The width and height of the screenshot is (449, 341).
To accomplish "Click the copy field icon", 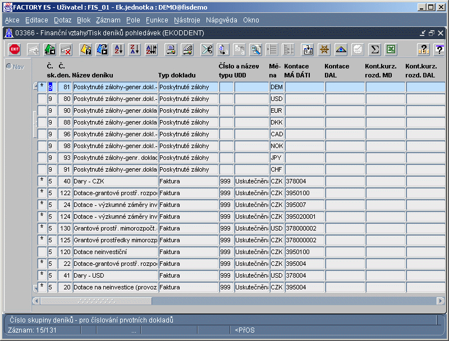I will (x=223, y=49).
